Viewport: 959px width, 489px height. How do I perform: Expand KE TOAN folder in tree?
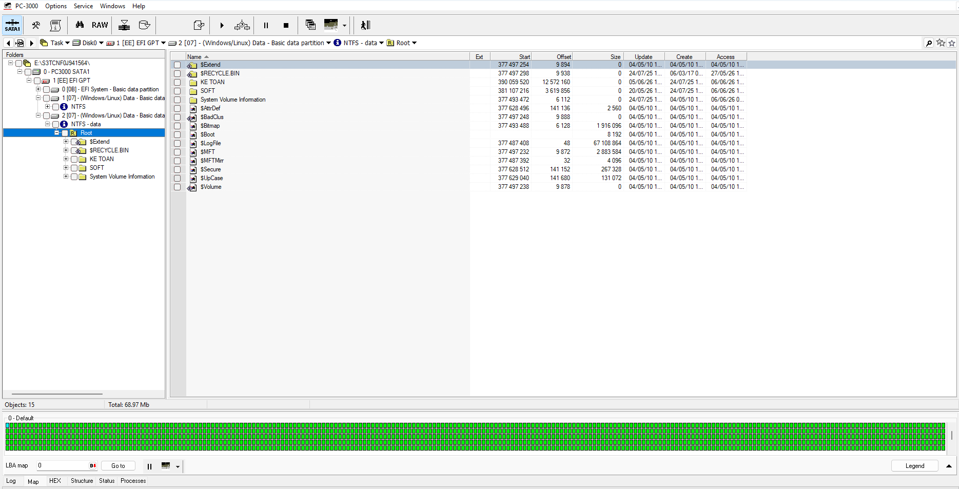[x=66, y=159]
